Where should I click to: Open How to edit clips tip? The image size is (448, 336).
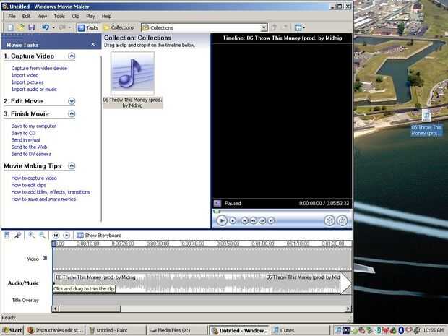(x=28, y=185)
